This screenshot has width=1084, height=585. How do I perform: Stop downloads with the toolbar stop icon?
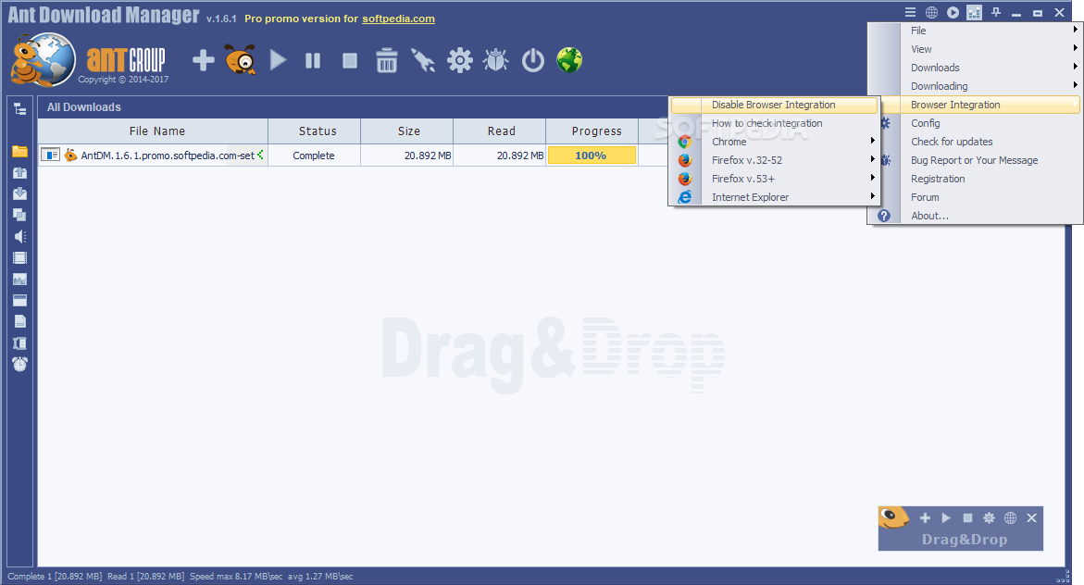point(350,61)
